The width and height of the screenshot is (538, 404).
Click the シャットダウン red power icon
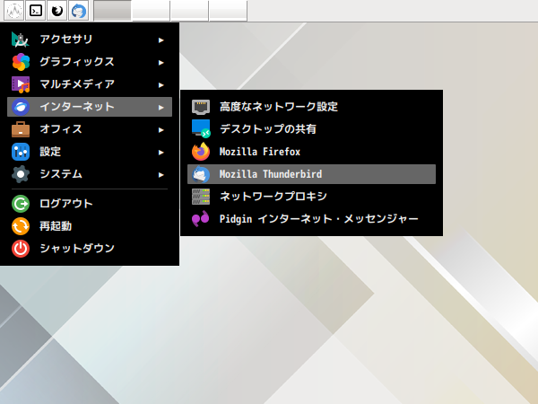point(21,249)
